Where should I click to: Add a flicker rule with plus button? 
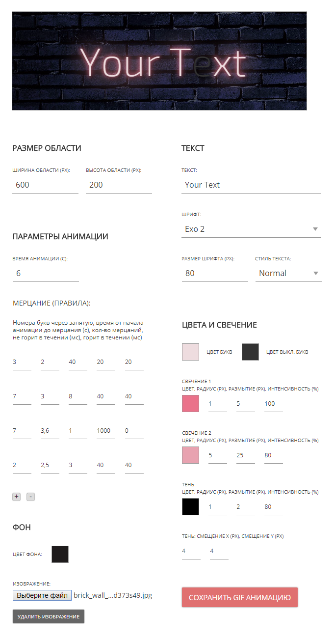click(x=17, y=497)
